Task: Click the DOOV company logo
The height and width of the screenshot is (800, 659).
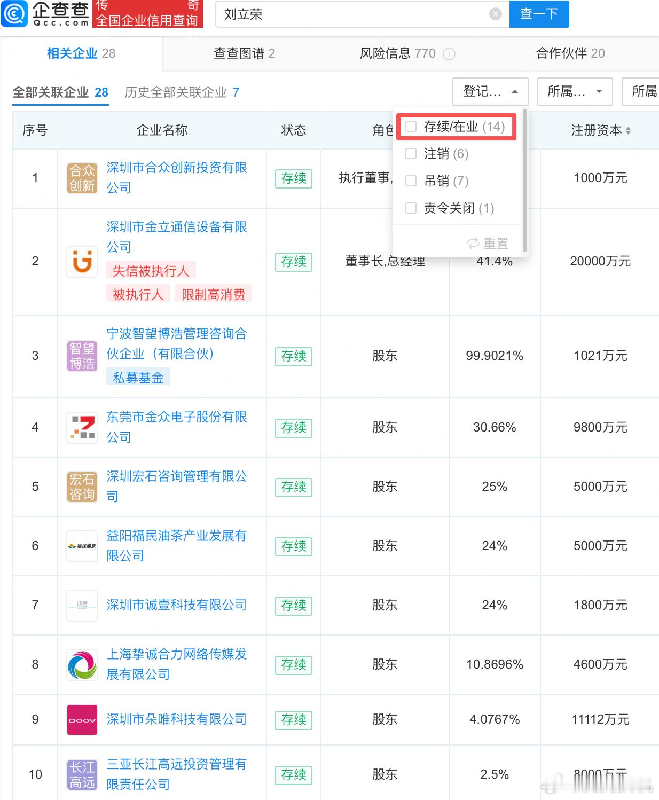Action: coord(82,720)
